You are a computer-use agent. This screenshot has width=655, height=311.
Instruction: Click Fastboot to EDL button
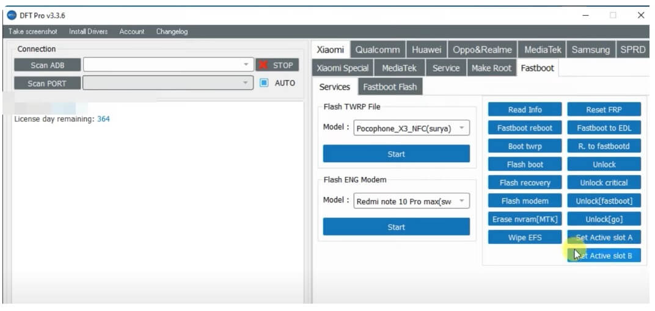click(x=604, y=128)
